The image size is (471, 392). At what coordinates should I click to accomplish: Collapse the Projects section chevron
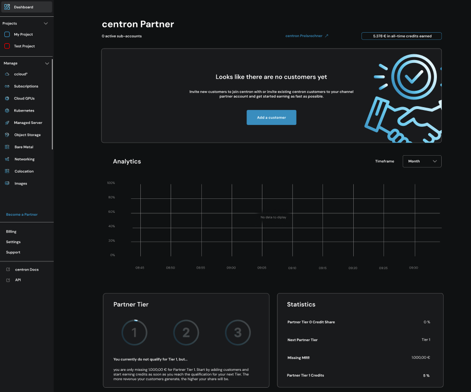coord(46,24)
